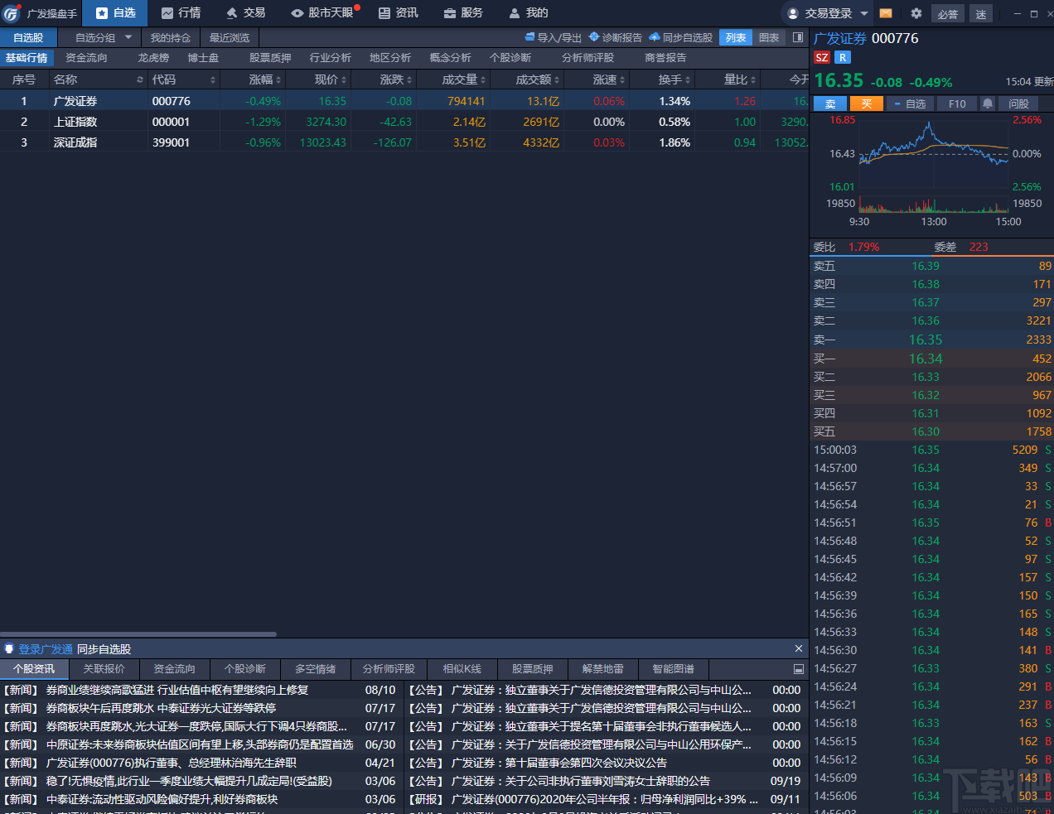Screen dimensions: 1054x814
Task: Open the 相似K线 bottom tab
Action: click(x=462, y=669)
